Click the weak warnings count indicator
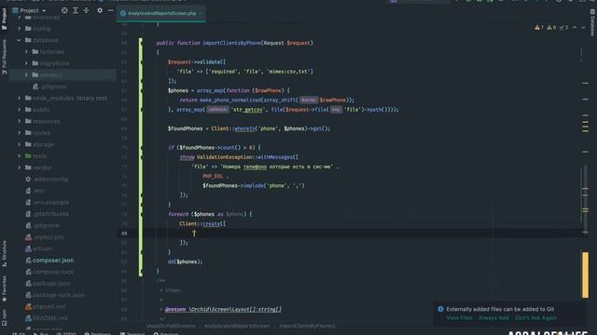Screen dimensions: 597x335 click(551, 27)
